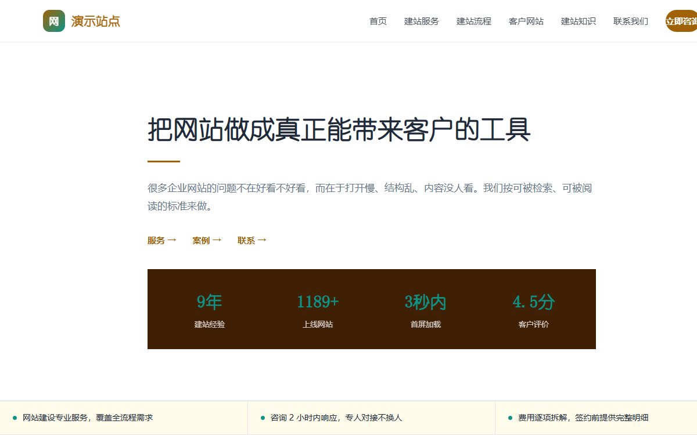
Task: Click 费用逐项拆解，签约前提供完整明细 text
Action: [583, 418]
